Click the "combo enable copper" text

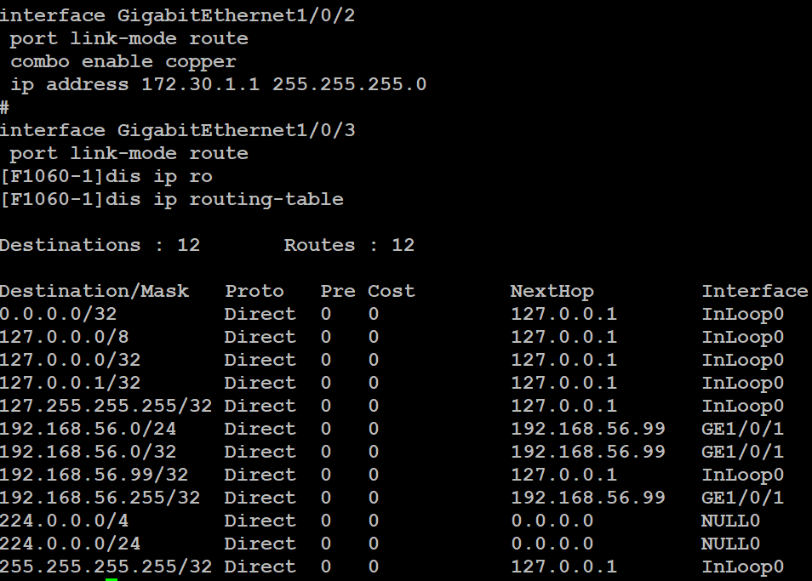[123, 61]
